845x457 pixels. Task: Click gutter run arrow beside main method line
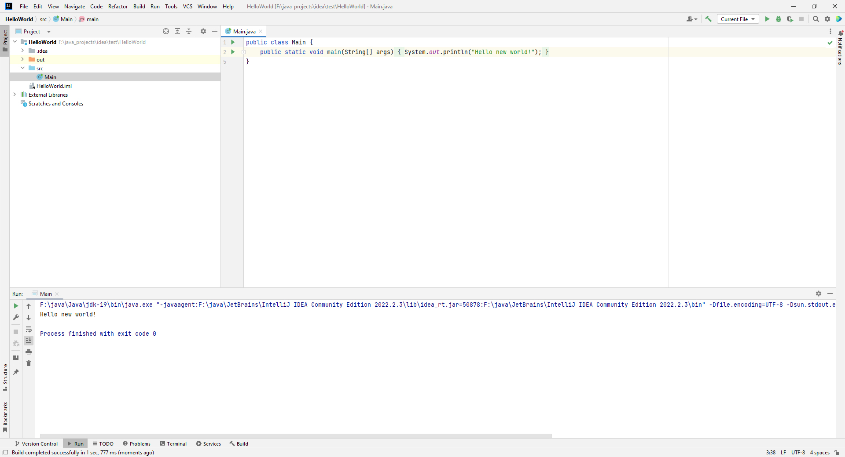click(233, 52)
